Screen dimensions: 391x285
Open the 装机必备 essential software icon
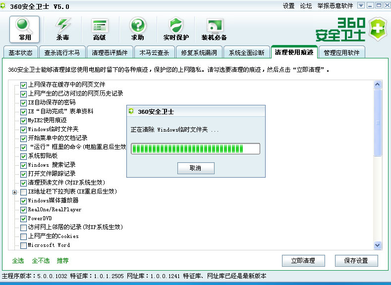[x=214, y=29]
